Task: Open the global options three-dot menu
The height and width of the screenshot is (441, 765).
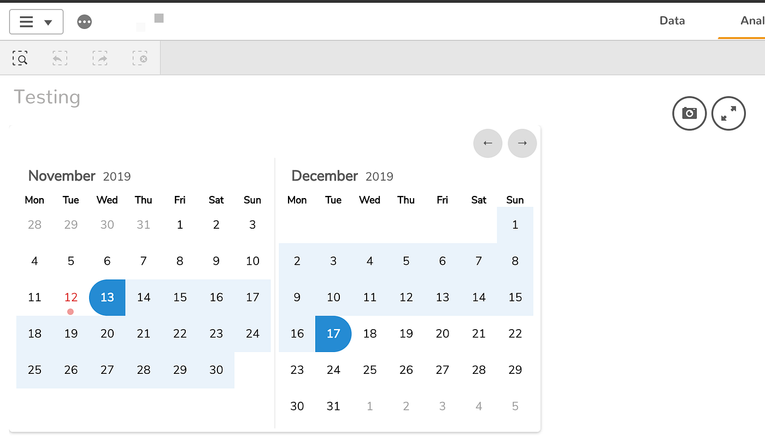Action: 84,21
